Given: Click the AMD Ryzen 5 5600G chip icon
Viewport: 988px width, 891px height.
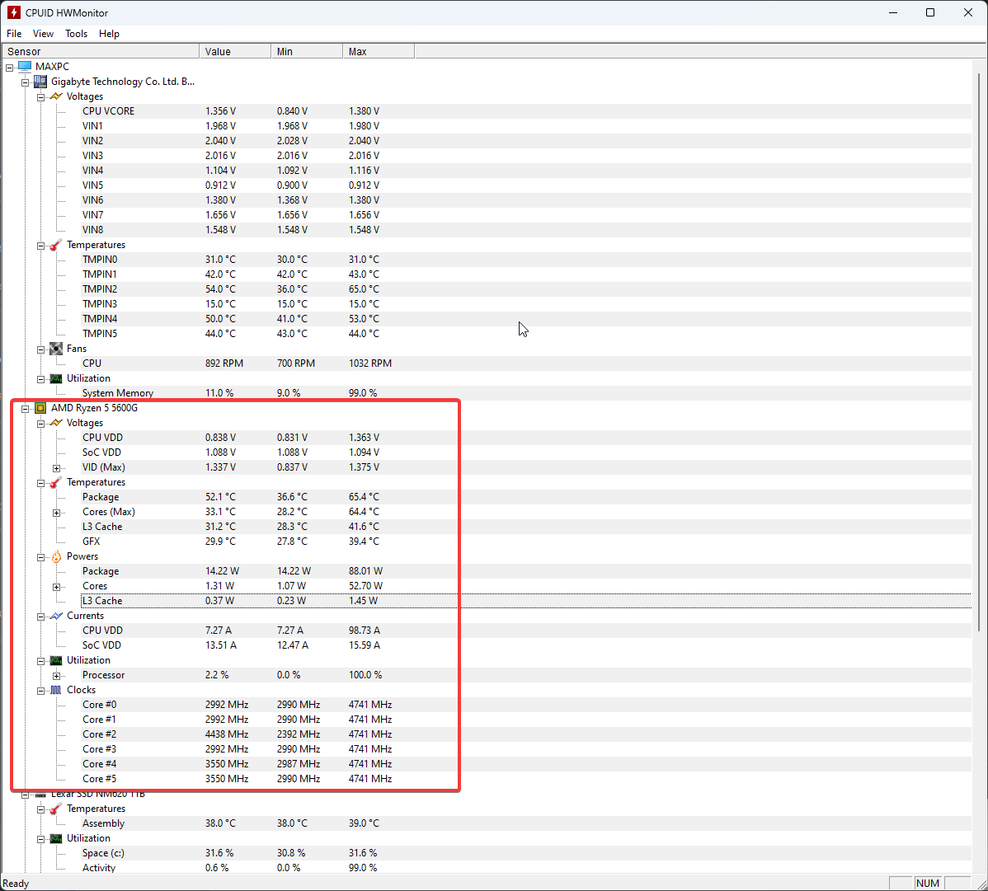Looking at the screenshot, I should [40, 408].
